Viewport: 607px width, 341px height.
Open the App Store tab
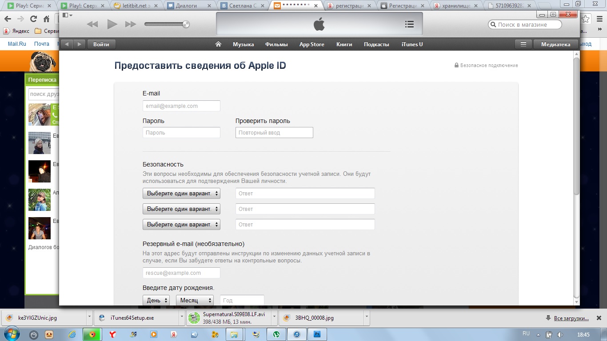point(311,44)
